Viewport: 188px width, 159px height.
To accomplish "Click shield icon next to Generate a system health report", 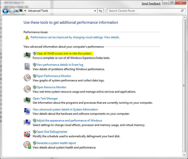I will [35, 143].
